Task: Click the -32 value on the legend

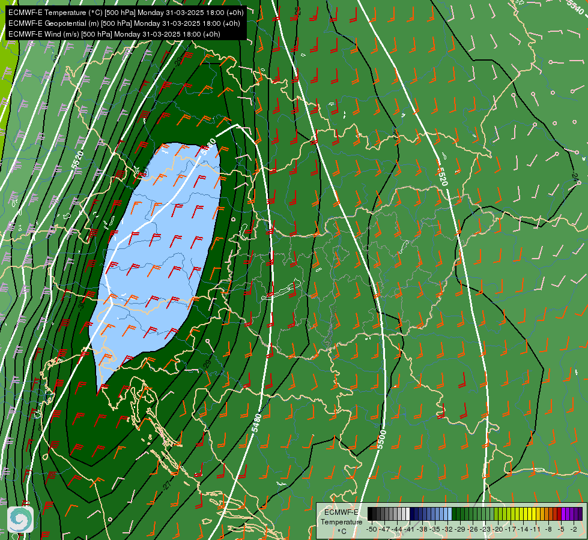Action: coord(447,529)
